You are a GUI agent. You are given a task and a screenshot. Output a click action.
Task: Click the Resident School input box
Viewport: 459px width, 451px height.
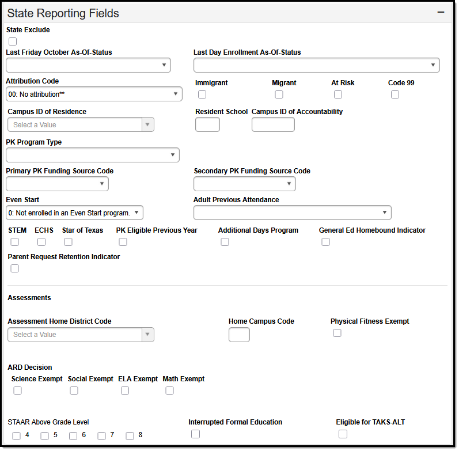pyautogui.click(x=207, y=125)
